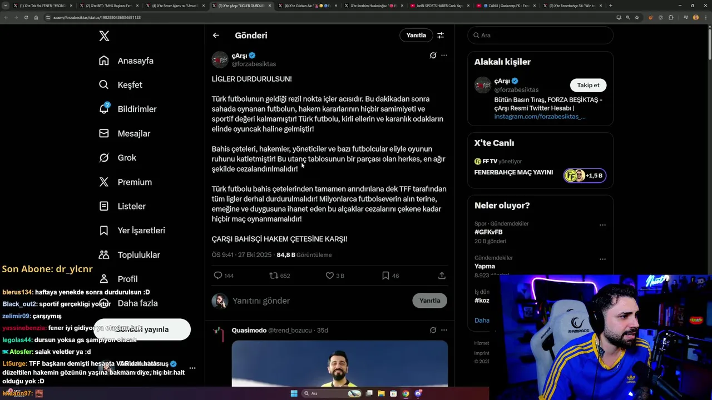Viewport: 712px width, 400px height.
Task: Click the grey Yanıtla submit button
Action: pyautogui.click(x=429, y=301)
